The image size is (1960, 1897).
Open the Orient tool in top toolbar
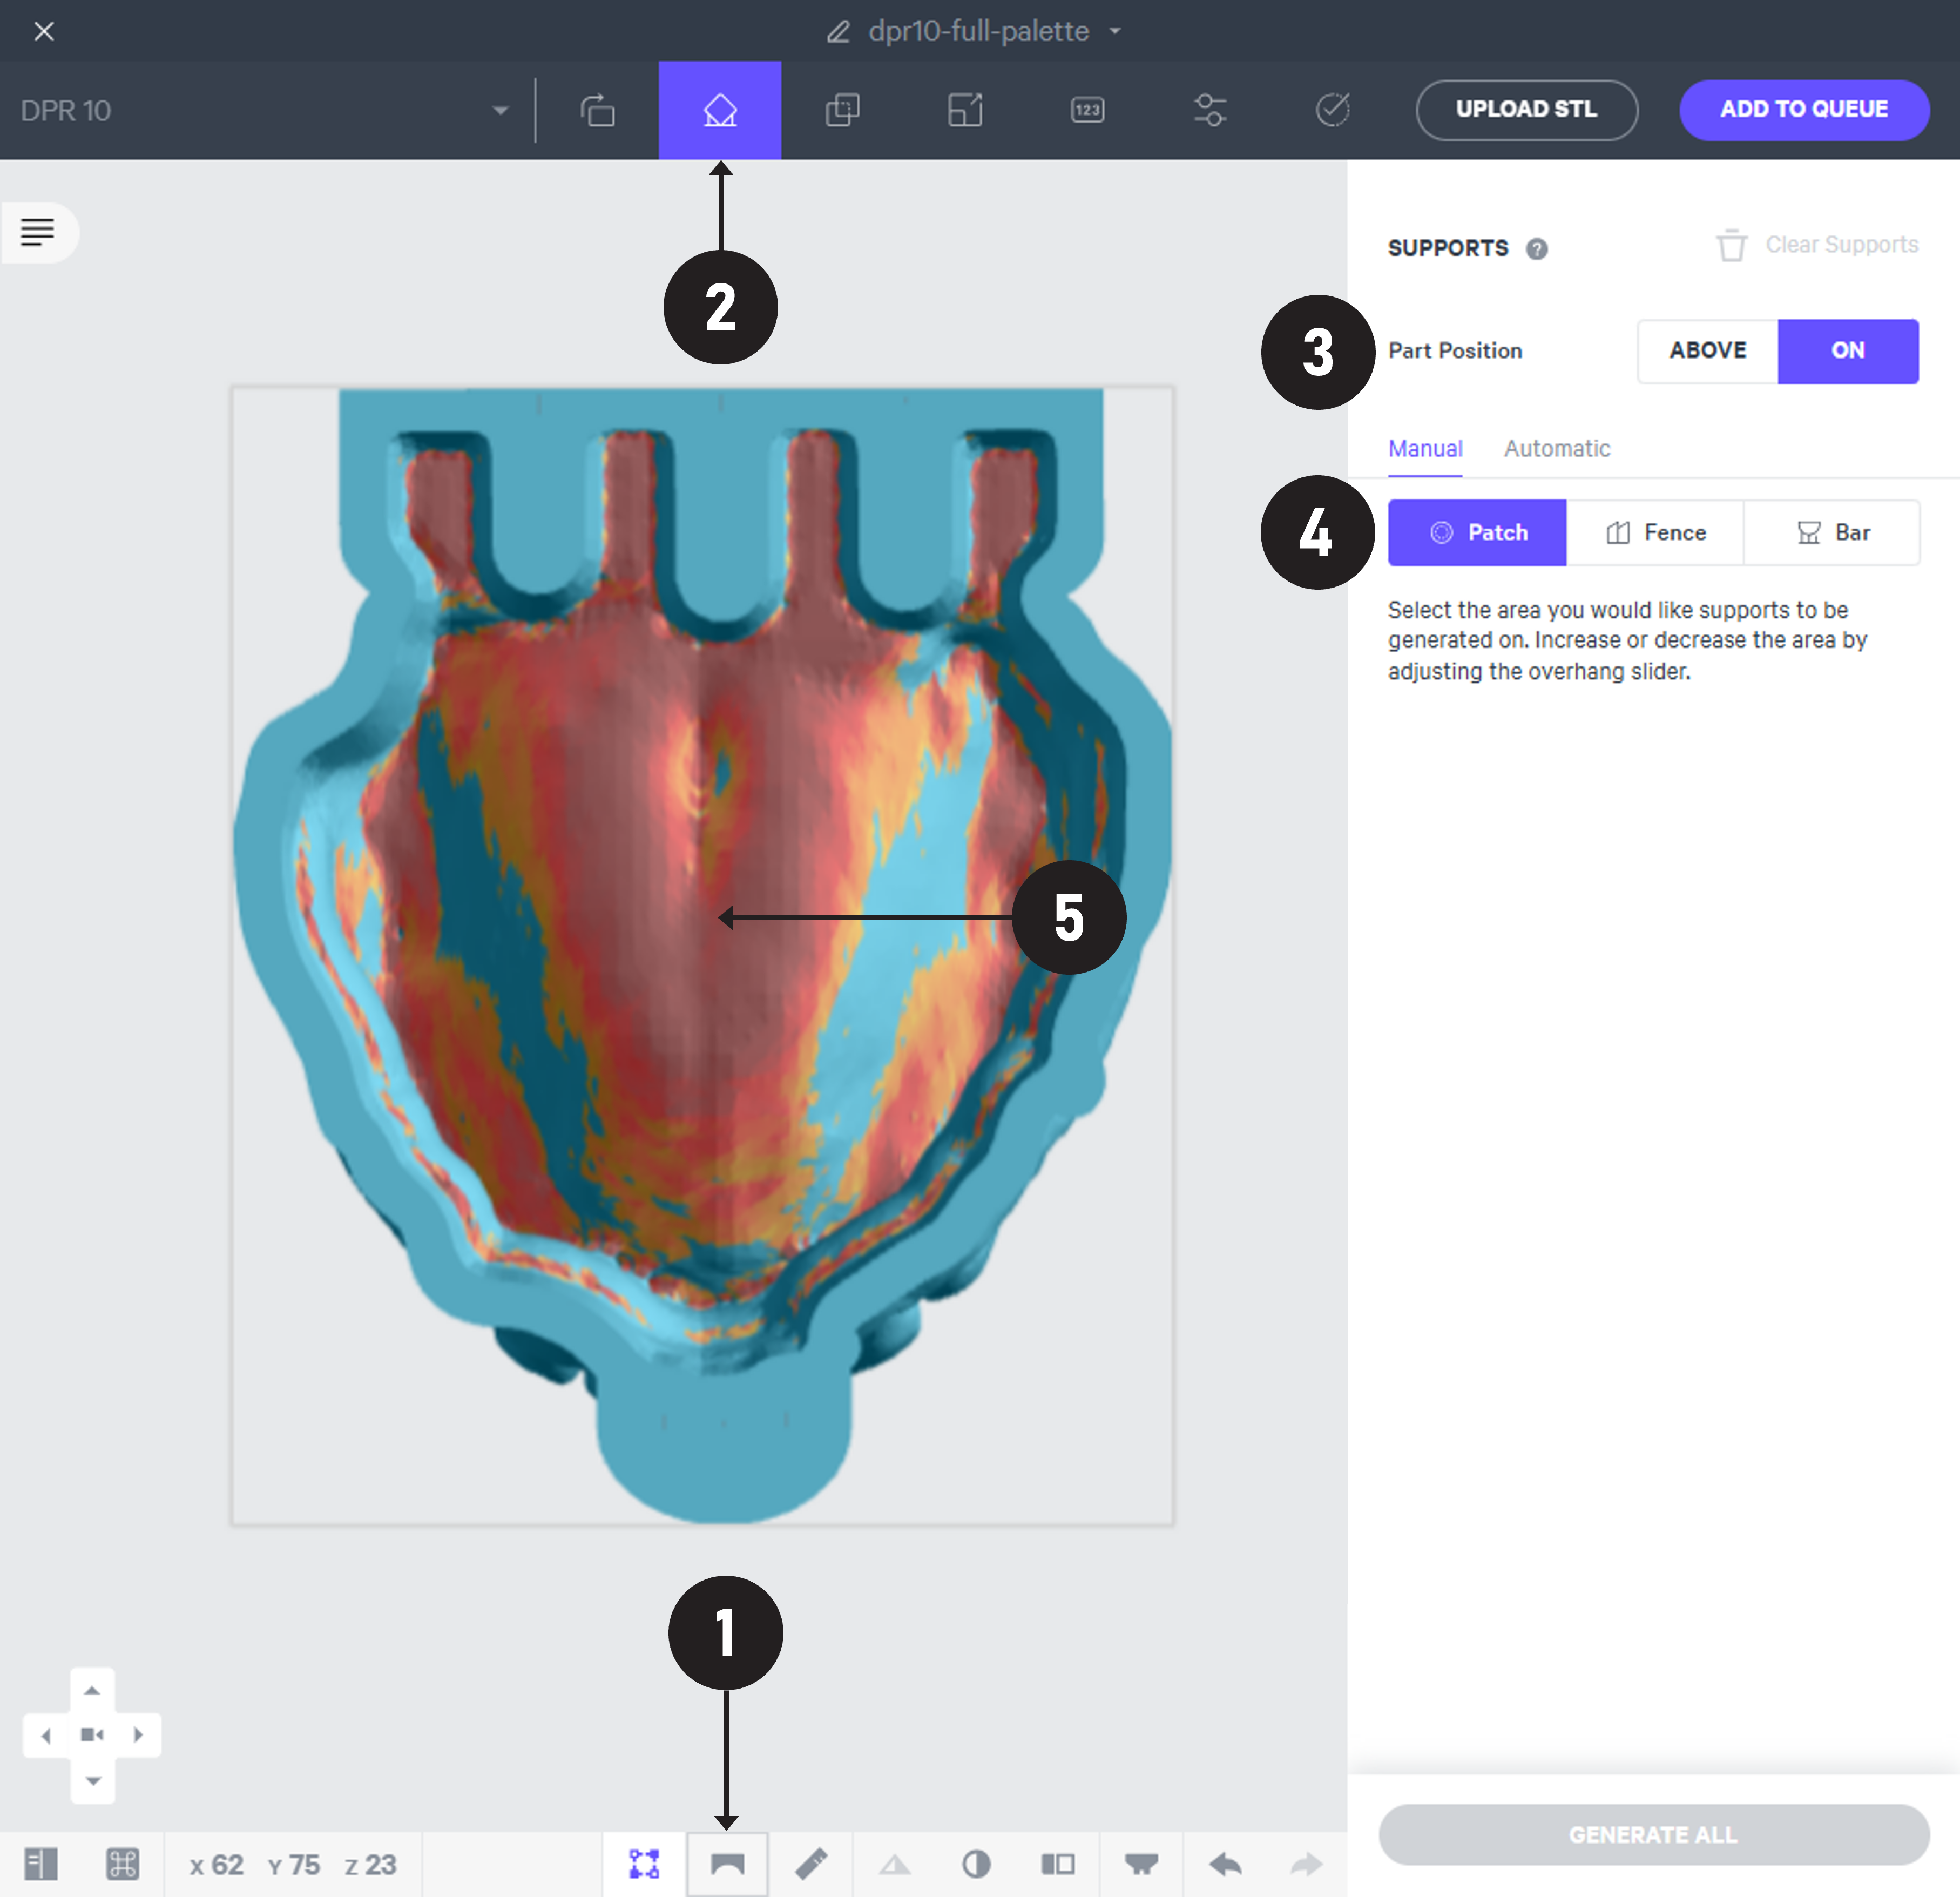pos(597,110)
